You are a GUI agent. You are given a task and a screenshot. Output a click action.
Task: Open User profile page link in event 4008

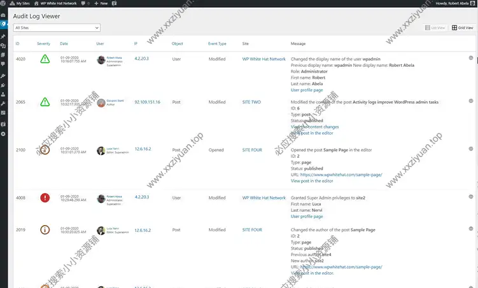pos(307,216)
